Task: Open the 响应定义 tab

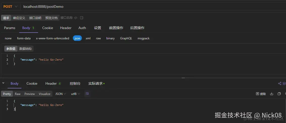Action: tap(19, 18)
